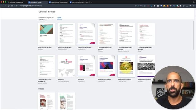Open the first template thumbnail under Pessoal
Image resolution: width=196 pixels, height=110 pixels.
(47, 101)
